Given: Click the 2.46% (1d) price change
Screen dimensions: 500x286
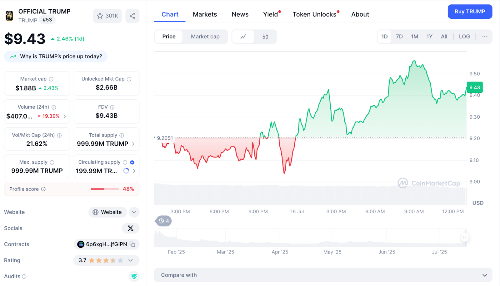Looking at the screenshot, I should (x=67, y=39).
